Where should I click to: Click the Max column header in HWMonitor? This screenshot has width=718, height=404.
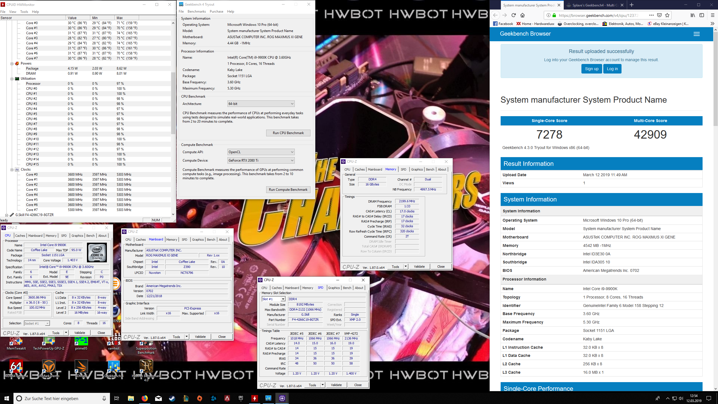click(127, 18)
